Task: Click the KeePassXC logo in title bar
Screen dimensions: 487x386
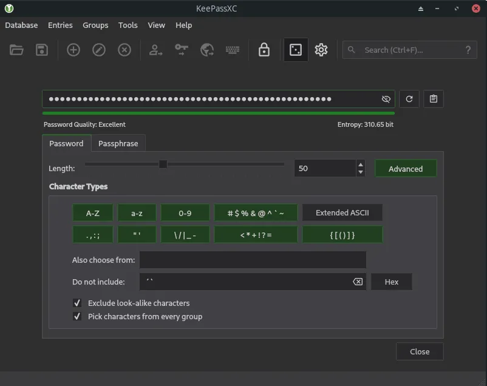Action: pyautogui.click(x=9, y=8)
